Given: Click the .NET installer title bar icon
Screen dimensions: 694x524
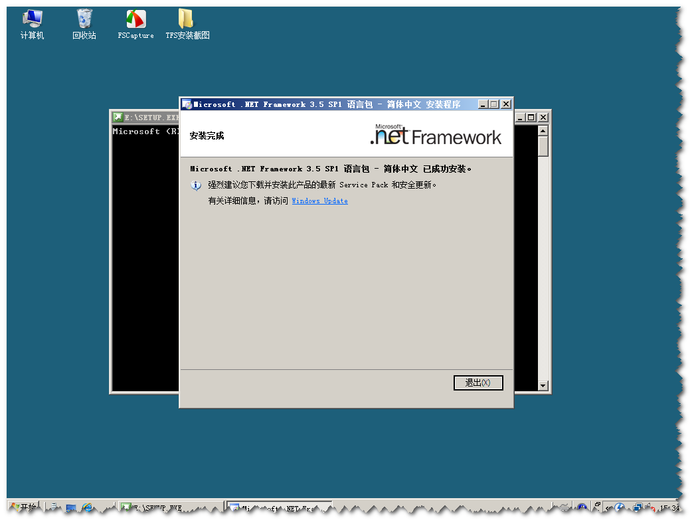Looking at the screenshot, I should click(187, 104).
